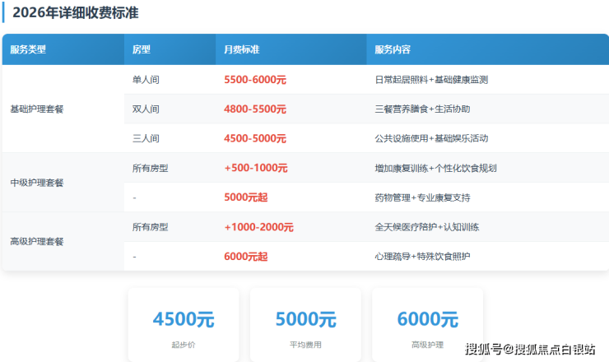
Task: Click the 单人间 room type cell
Action: point(146,80)
